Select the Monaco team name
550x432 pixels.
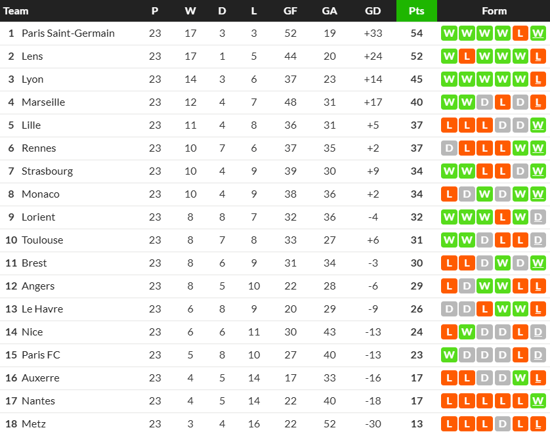[41, 194]
